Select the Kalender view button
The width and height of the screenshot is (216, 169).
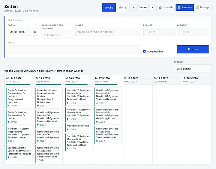(x=185, y=7)
